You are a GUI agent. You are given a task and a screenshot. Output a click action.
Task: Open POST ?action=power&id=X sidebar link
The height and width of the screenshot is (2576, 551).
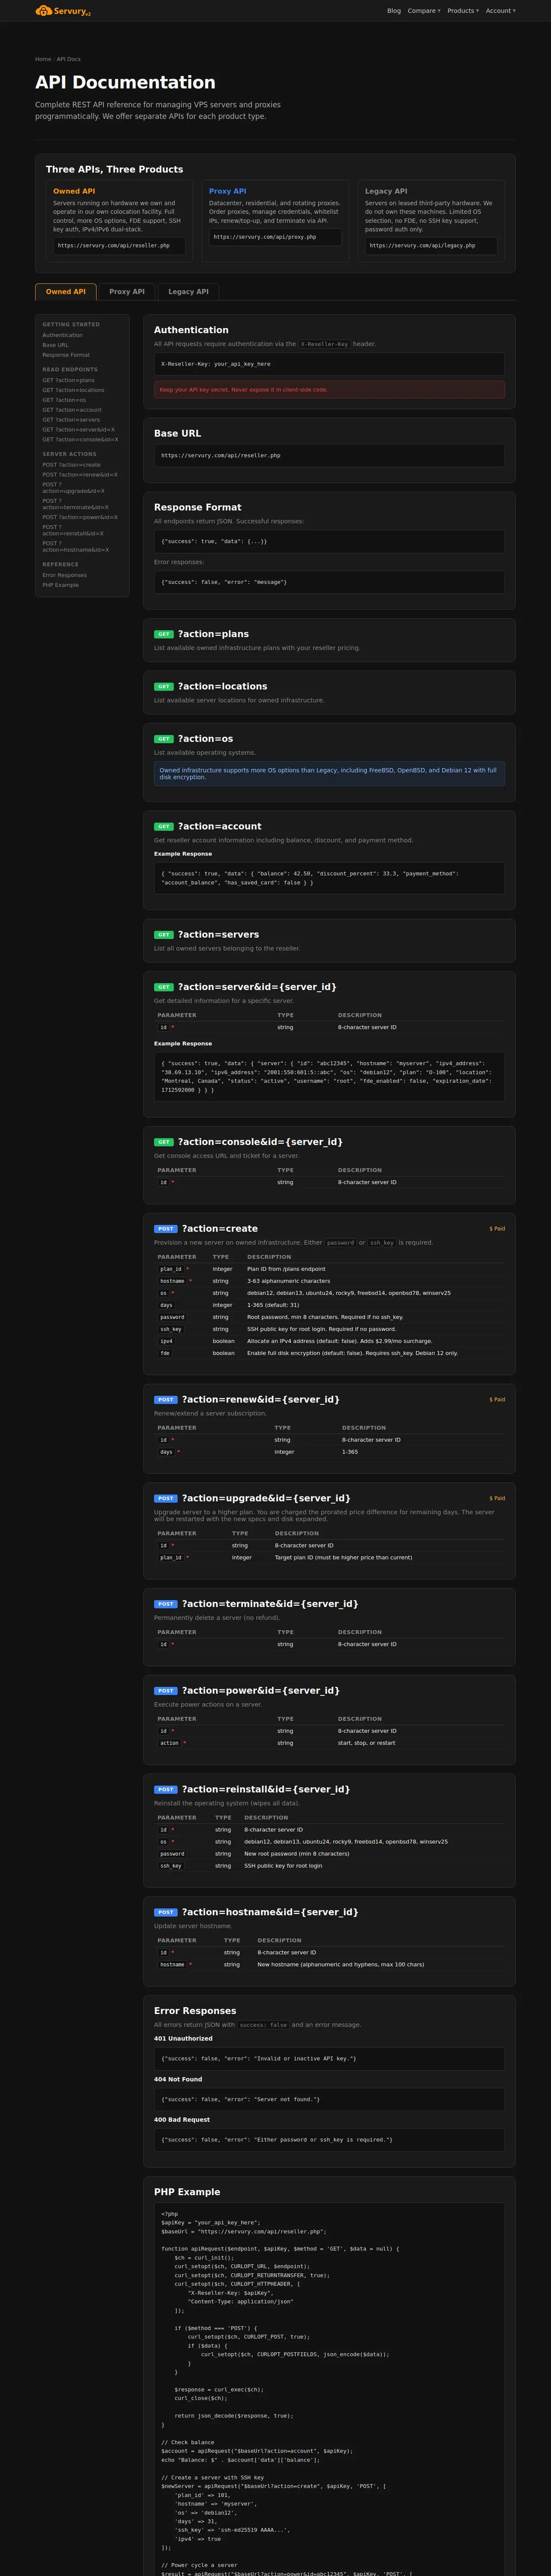80,517
